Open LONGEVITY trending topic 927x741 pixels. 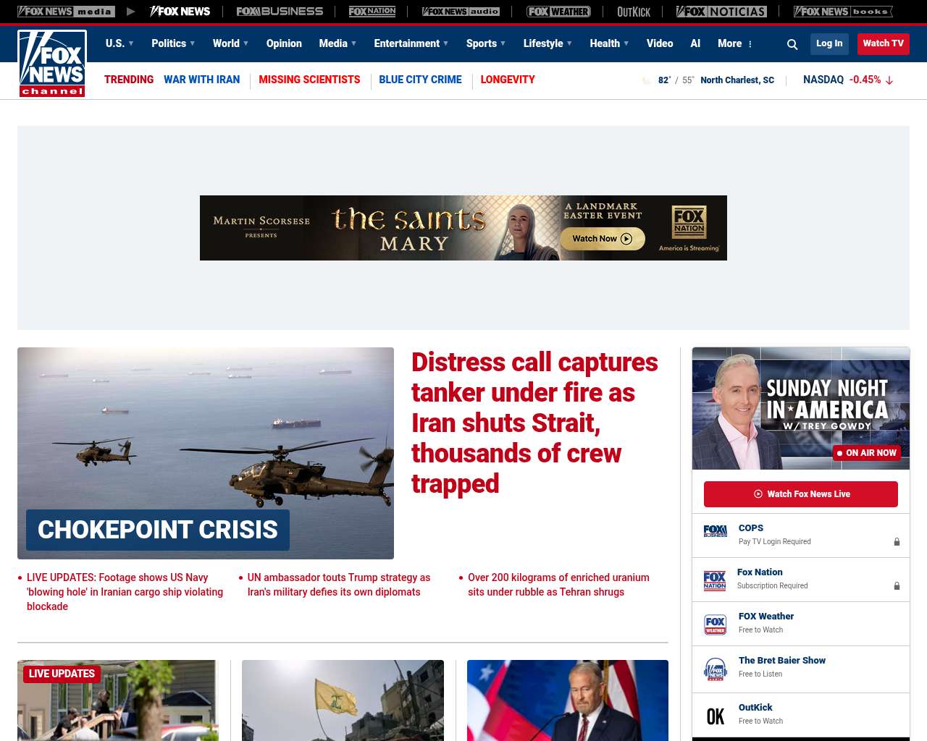coord(508,80)
